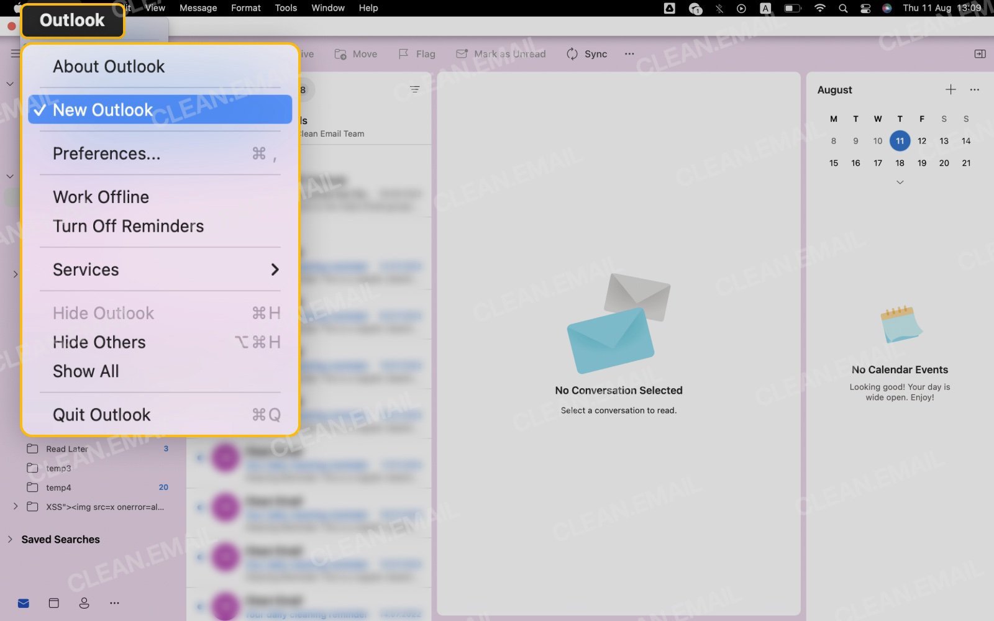Open About Outlook
Screen dimensions: 994x621
[x=108, y=66]
